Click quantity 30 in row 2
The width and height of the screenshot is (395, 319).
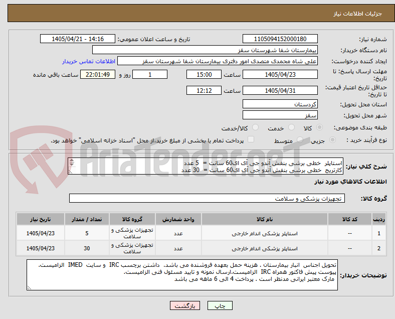tap(87, 248)
